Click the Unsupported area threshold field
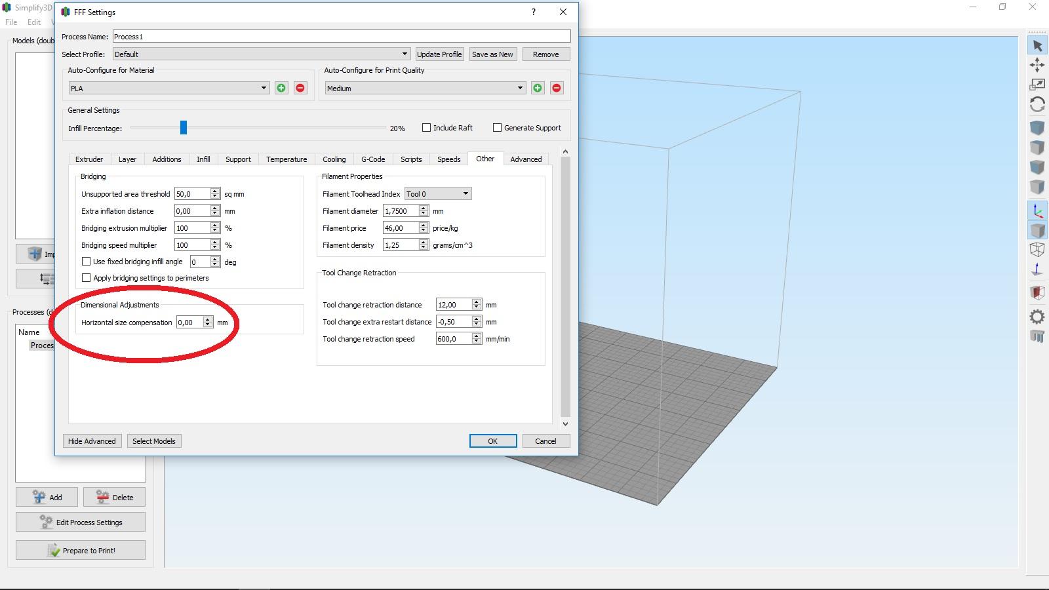Viewport: 1049px width, 590px height. pos(192,193)
